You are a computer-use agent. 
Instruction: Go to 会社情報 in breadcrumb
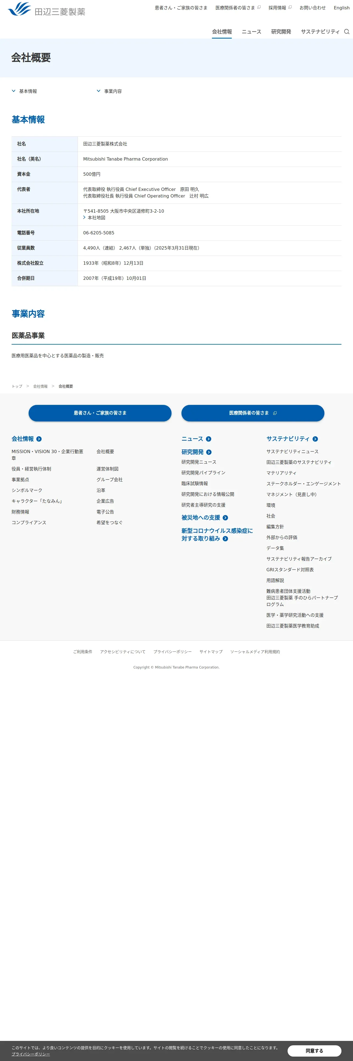40,386
